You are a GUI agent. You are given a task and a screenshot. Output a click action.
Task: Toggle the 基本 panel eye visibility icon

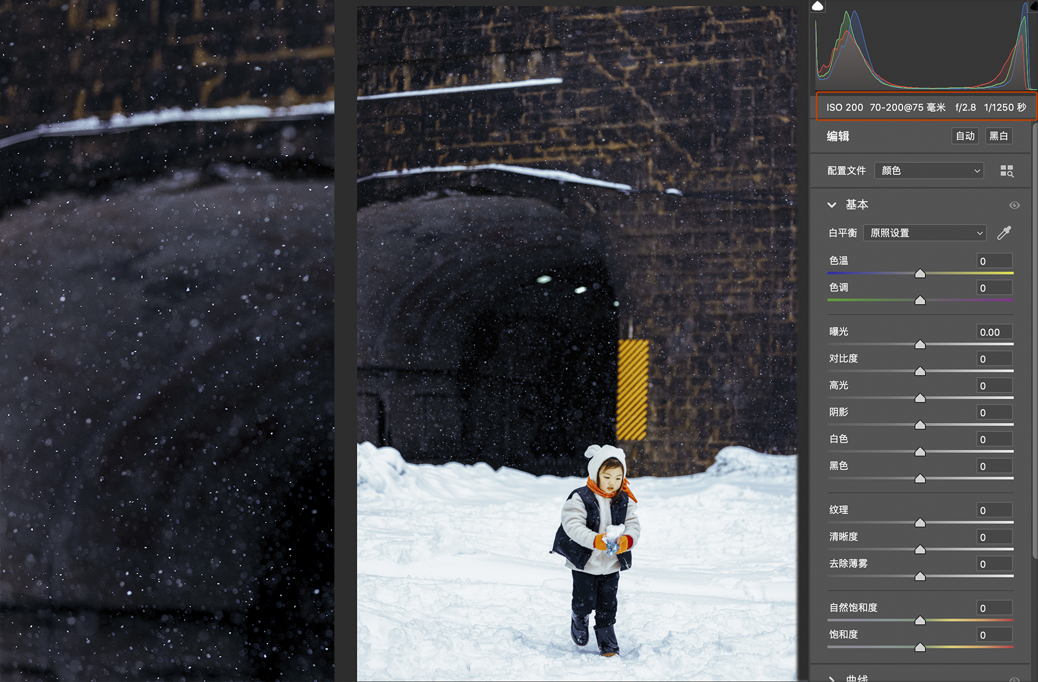(1014, 205)
